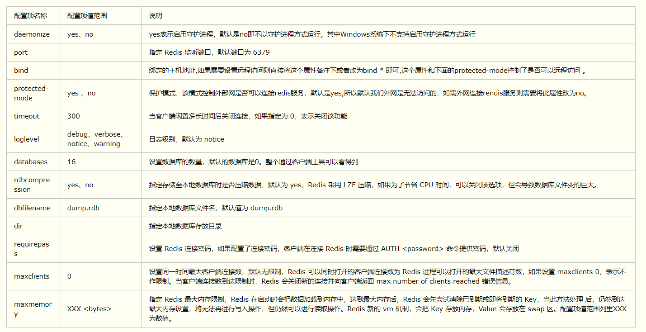The image size is (646, 332).
Task: Click the bind description about 绑定的主机地址
Action: pos(368,71)
